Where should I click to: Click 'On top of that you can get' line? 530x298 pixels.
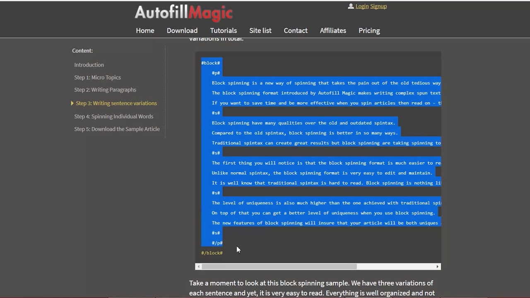[x=323, y=213]
